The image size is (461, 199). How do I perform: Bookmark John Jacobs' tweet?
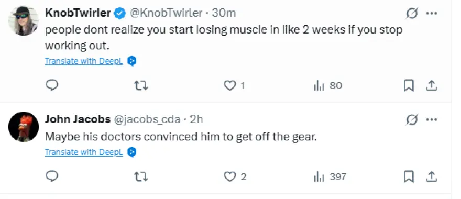point(409,176)
